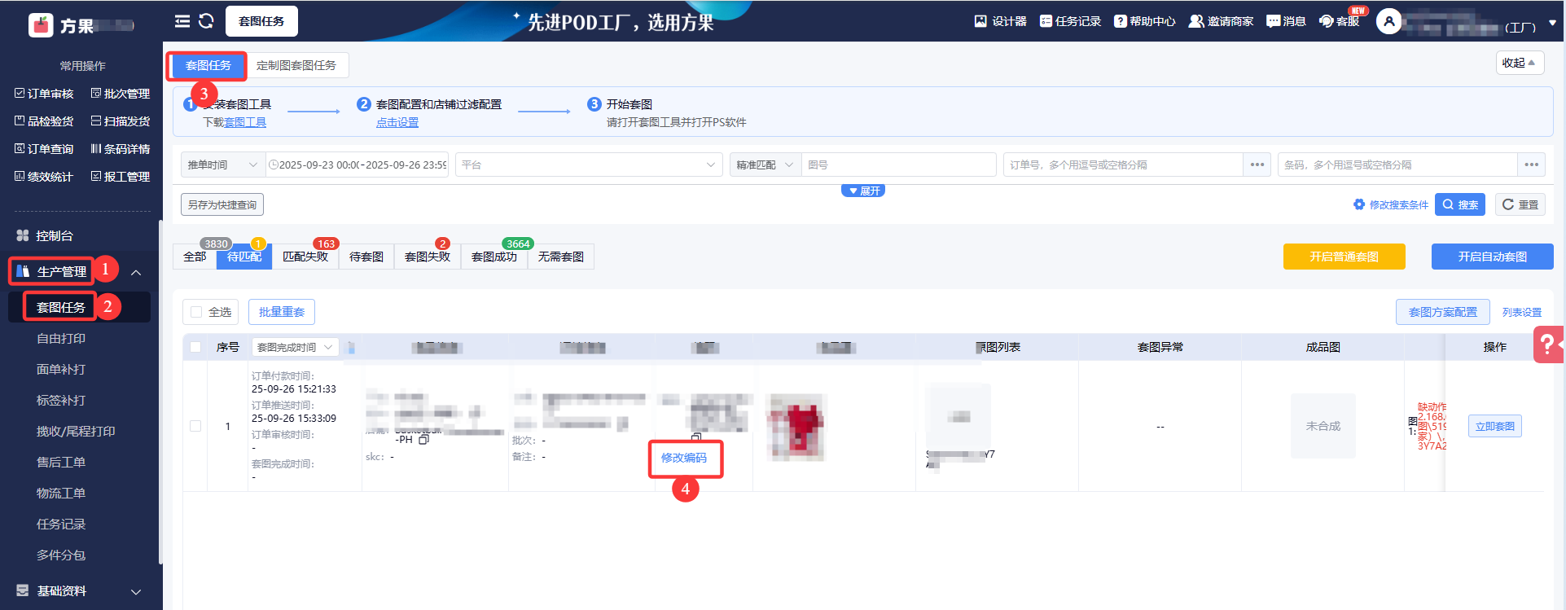The height and width of the screenshot is (610, 1566).
Task: Open the 推单时间 dropdown
Action: [223, 165]
